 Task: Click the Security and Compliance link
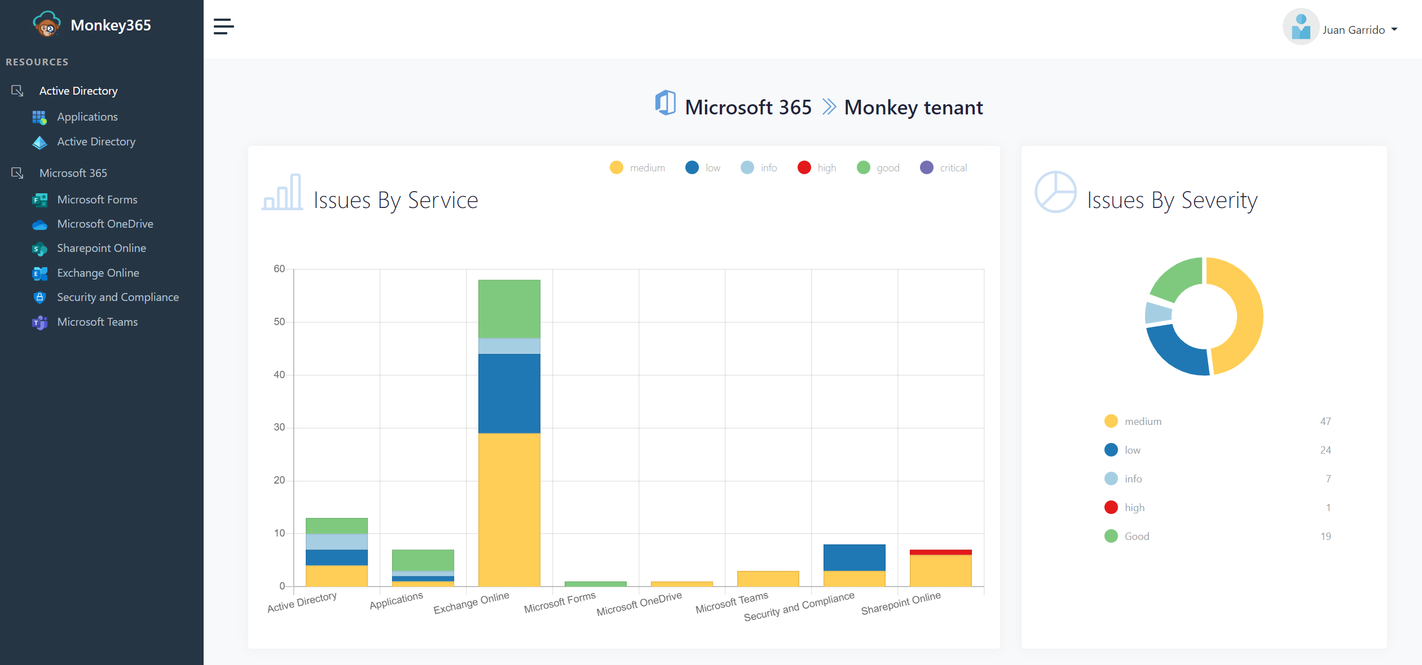click(117, 297)
